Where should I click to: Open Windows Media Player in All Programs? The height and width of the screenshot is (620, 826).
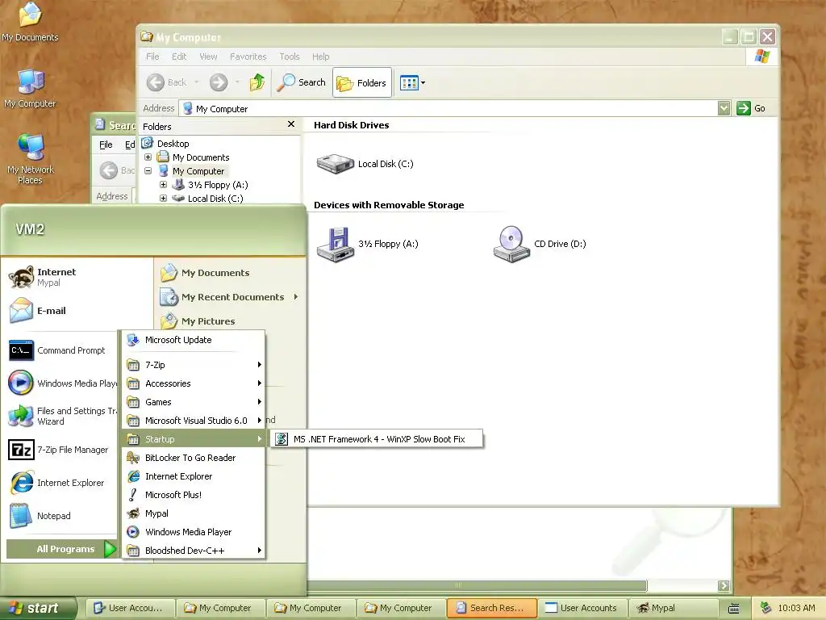194,531
